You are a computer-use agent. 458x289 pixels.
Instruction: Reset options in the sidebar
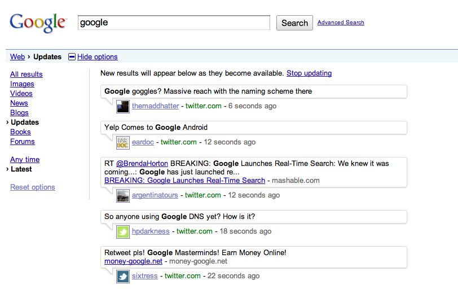(x=33, y=187)
